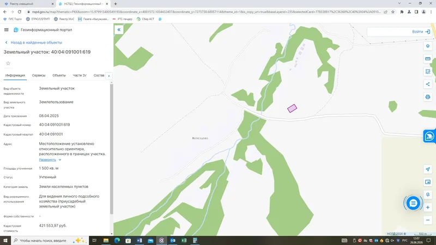The width and height of the screenshot is (436, 245).
Task: Open the map overview/minimap tool
Action: coord(428,182)
